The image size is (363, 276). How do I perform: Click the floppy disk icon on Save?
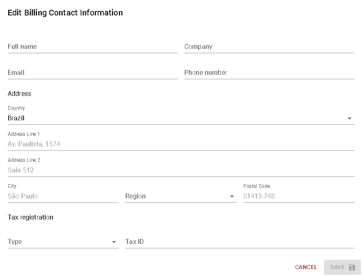pos(352,267)
